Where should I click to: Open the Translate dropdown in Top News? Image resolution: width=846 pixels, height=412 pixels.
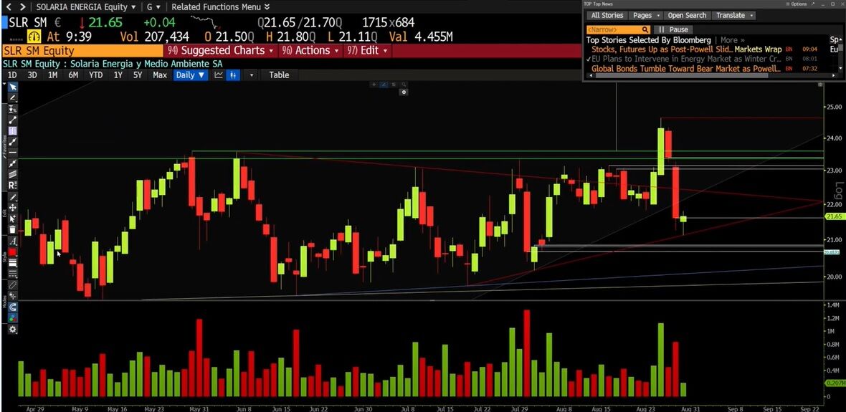734,16
